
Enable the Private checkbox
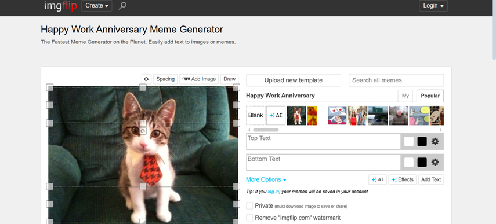[249, 205]
